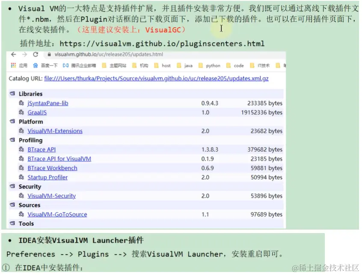Image resolution: width=362 pixels, height=275 pixels.
Task: Open the BTrace Workbench link
Action: [x=52, y=168]
